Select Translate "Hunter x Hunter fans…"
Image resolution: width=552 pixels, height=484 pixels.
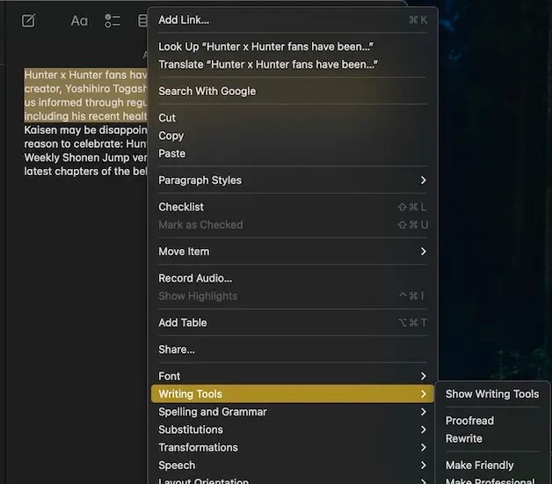coord(268,64)
